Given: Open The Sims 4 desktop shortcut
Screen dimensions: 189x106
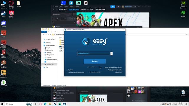Looking at the screenshot, I should (4, 83).
